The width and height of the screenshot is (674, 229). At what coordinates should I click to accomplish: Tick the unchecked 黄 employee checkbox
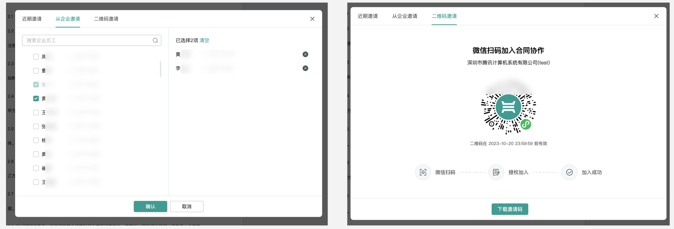[36, 154]
